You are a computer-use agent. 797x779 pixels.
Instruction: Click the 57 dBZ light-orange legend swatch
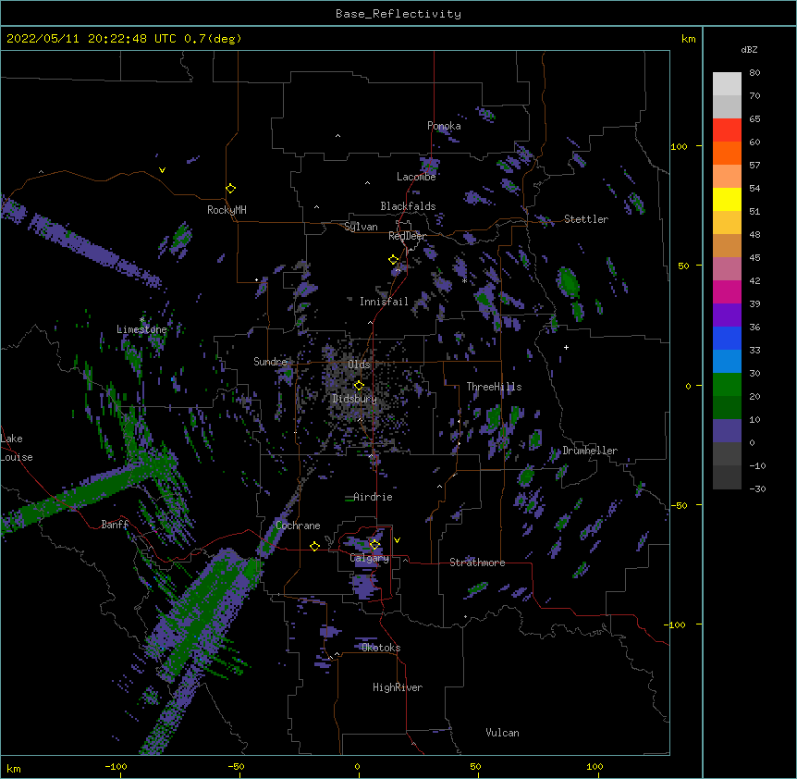tap(727, 176)
